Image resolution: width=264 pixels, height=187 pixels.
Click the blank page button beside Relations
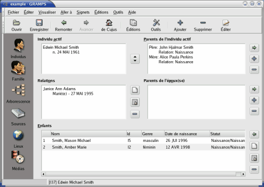click(135, 90)
